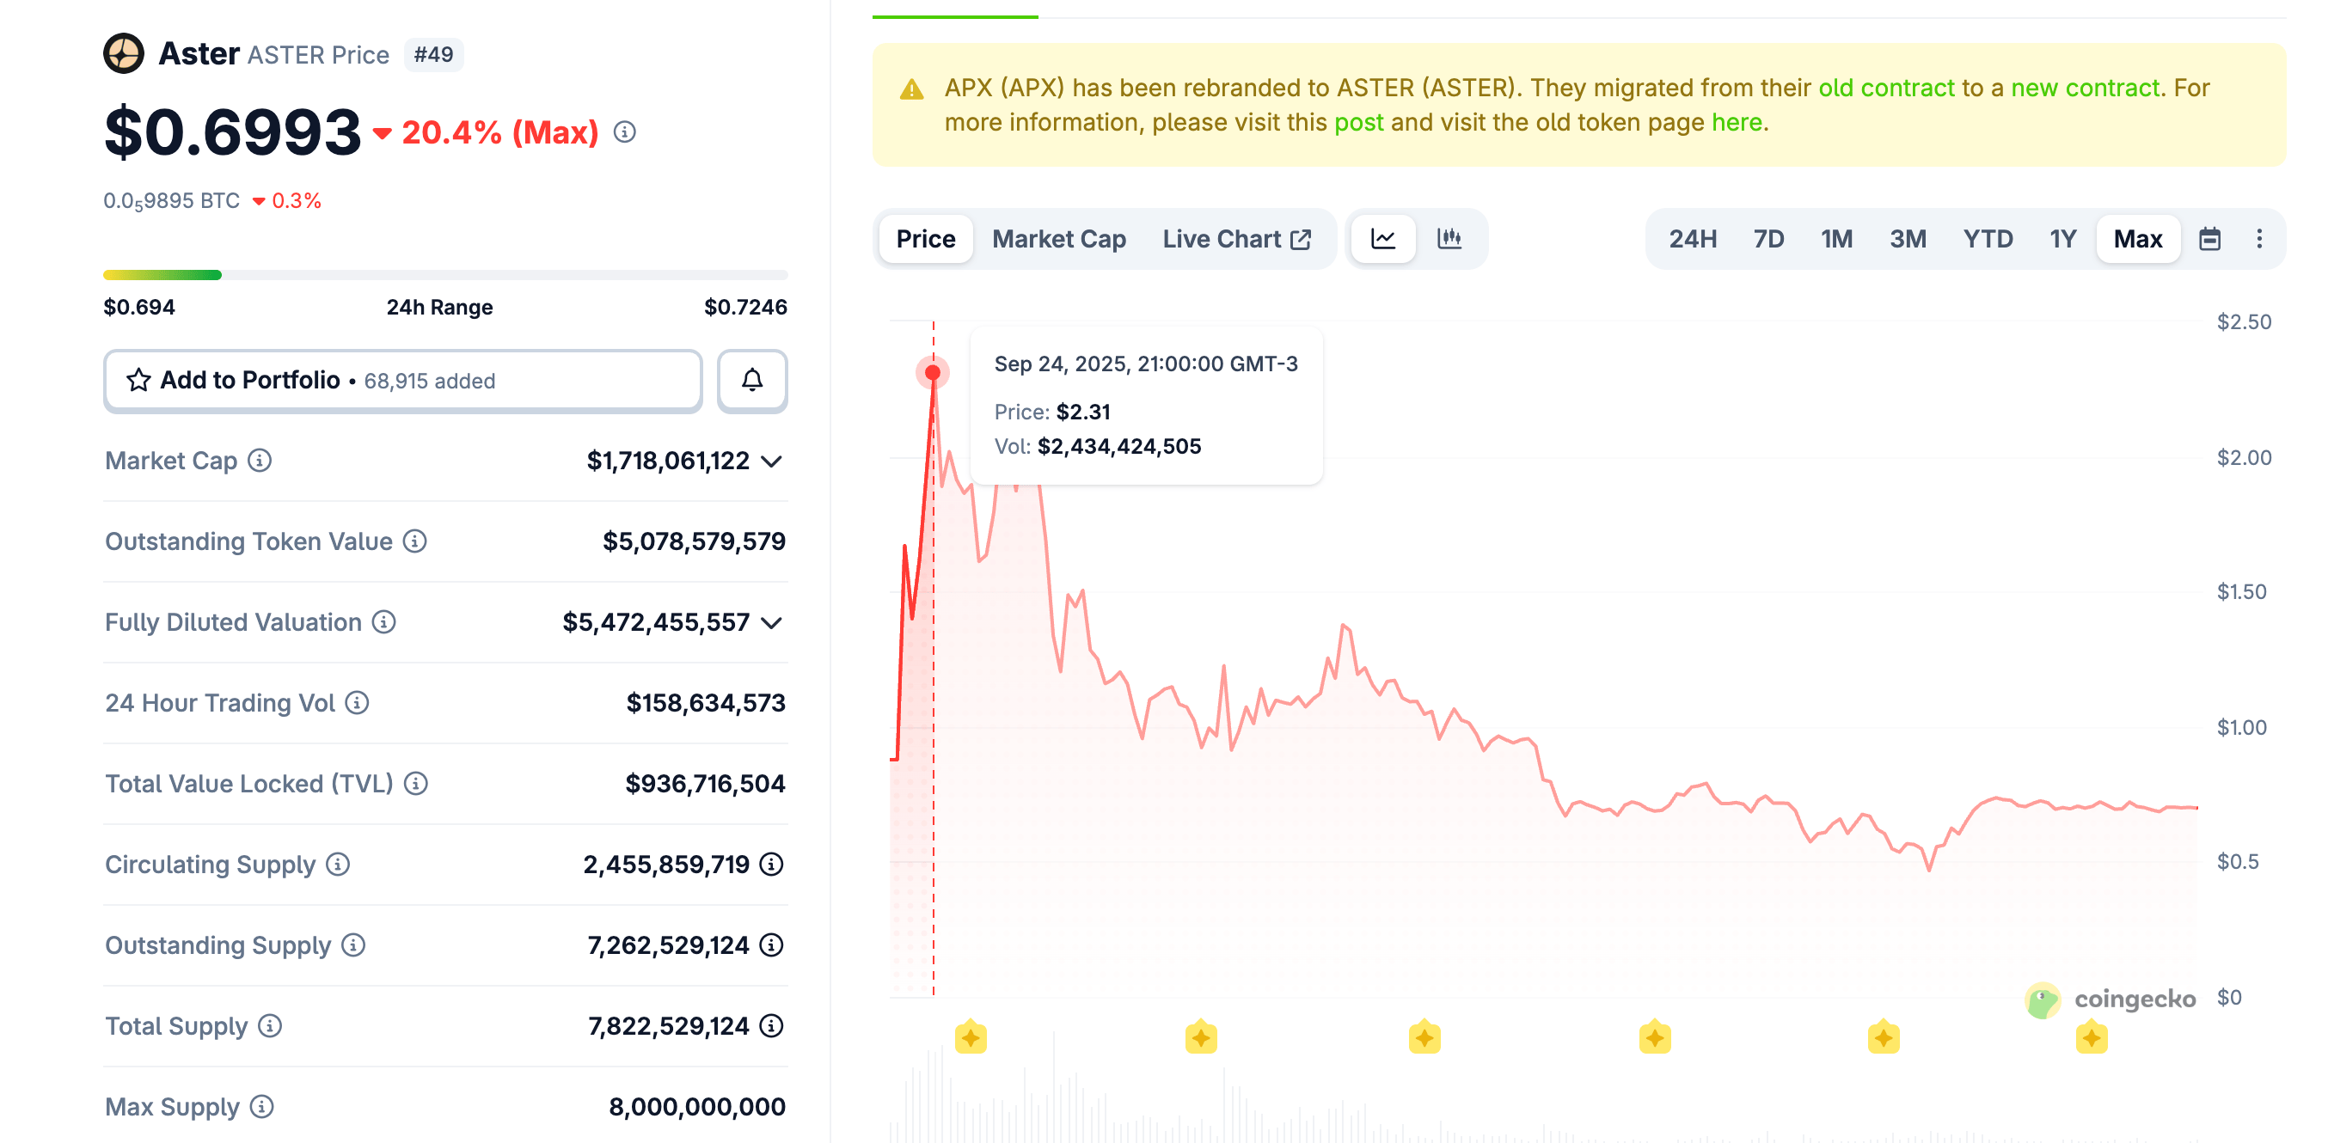Open the chart three-dot options menu
The image size is (2328, 1143).
click(2258, 239)
